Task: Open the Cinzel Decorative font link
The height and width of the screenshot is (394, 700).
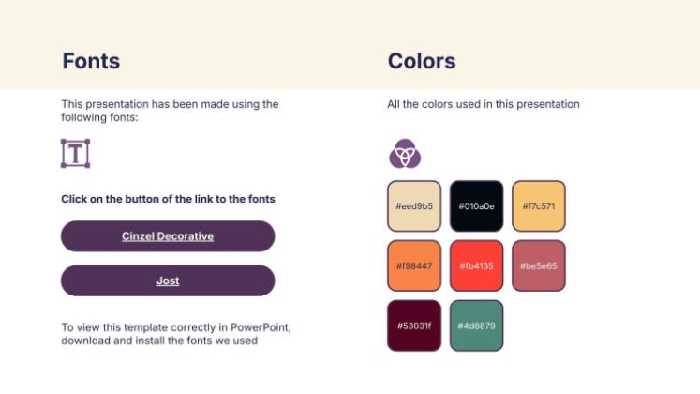Action: pos(168,235)
